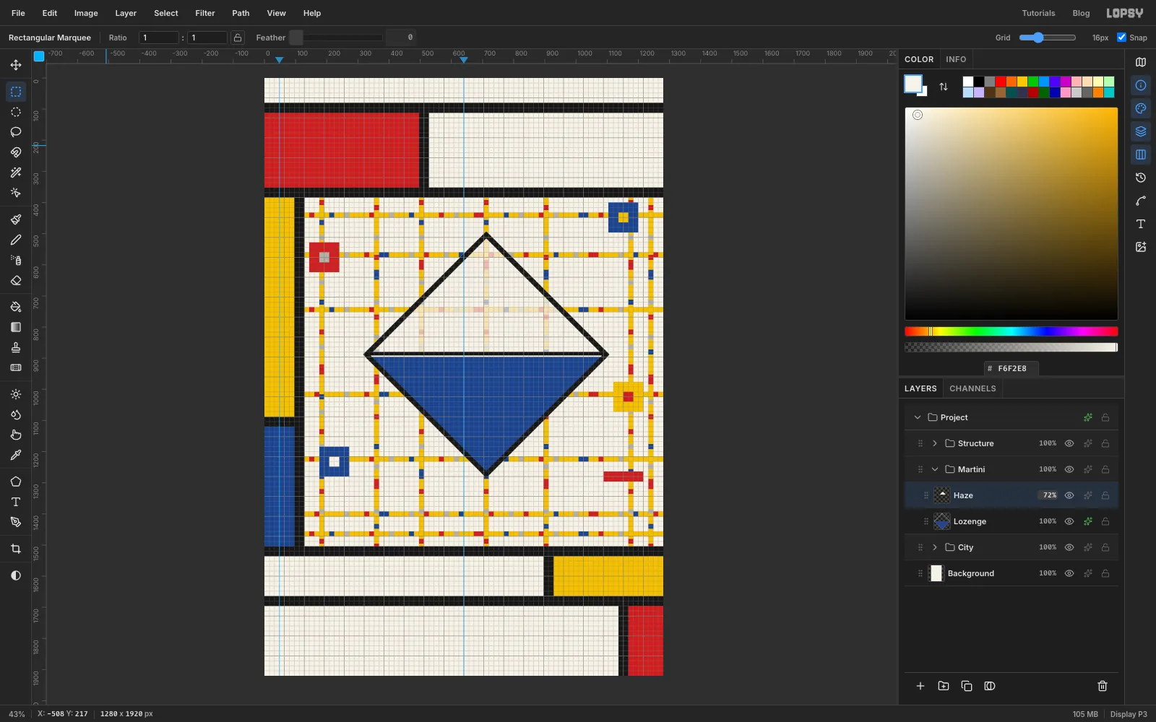
Task: Collapse the Project folder
Action: coord(918,417)
